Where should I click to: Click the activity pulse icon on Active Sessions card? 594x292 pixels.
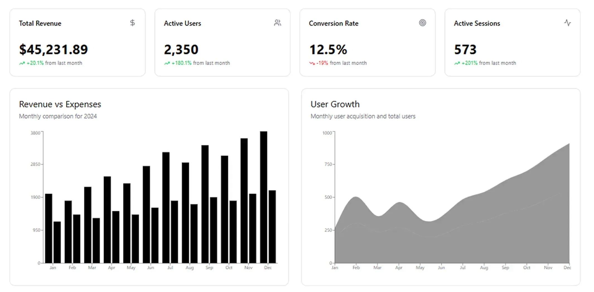coord(568,23)
